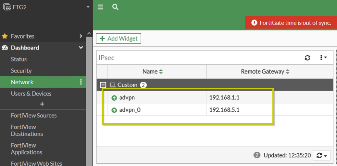Click remote gateway 192.168.1.1
This screenshot has height=166, width=337.
click(x=224, y=98)
